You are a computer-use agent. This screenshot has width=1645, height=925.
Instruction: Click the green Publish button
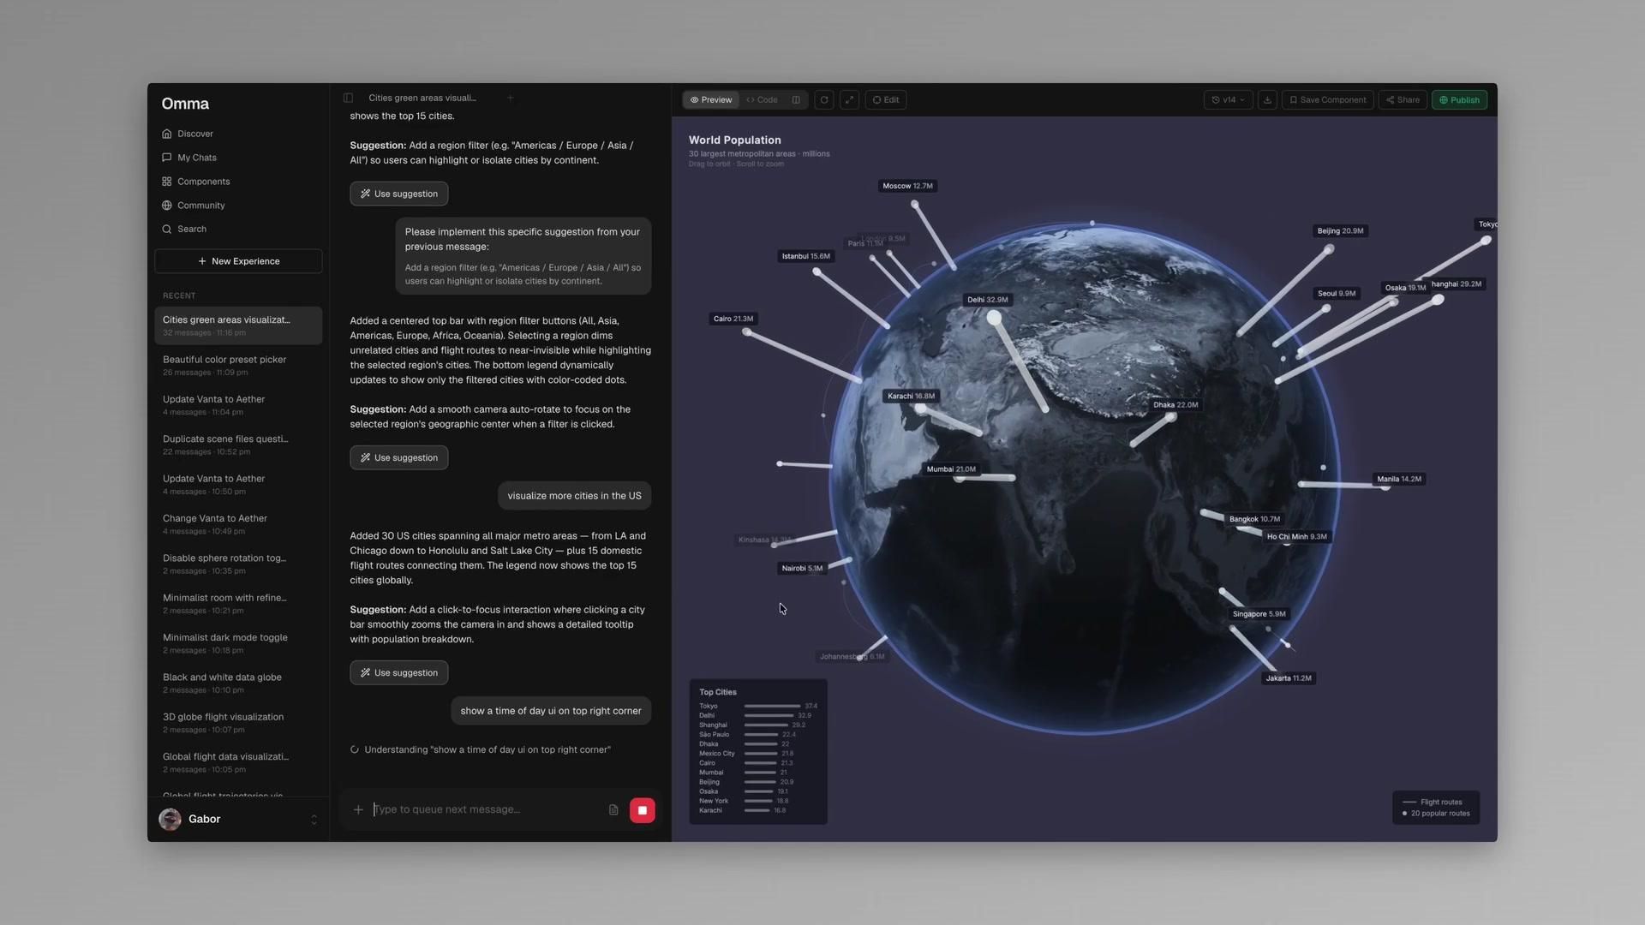pos(1459,100)
